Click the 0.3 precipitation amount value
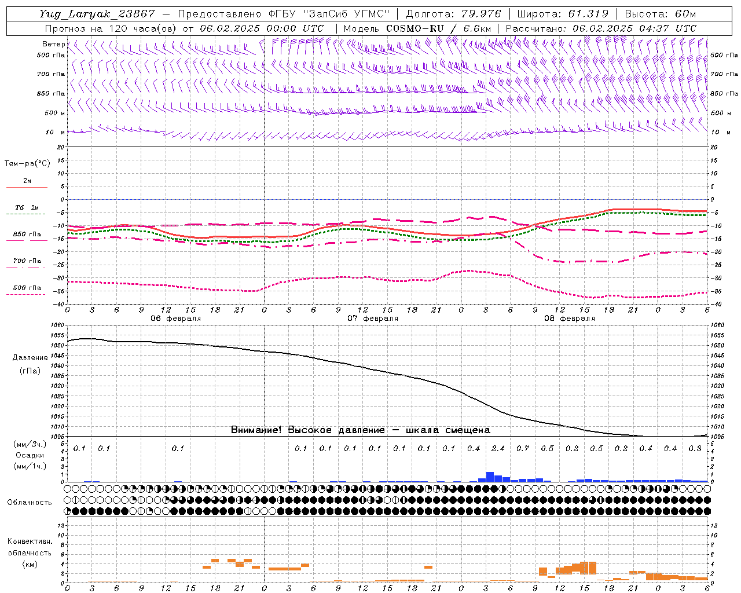This screenshot has height=593, width=741. pos(695,448)
